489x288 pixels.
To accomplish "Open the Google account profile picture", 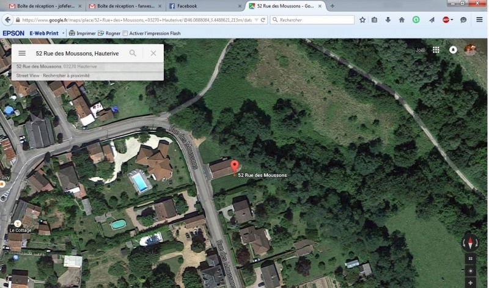I will tap(470, 49).
